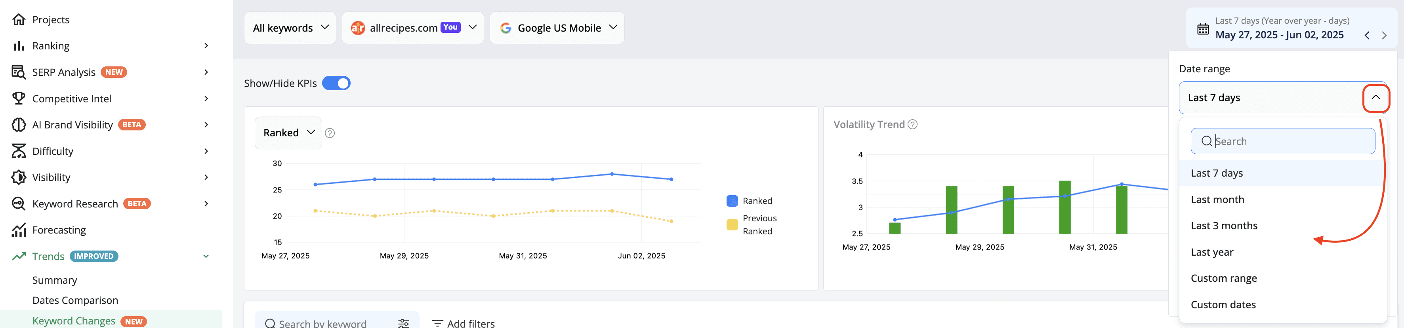This screenshot has height=328, width=1404.
Task: Toggle the Show/Hide KPIs switch
Action: pos(336,83)
